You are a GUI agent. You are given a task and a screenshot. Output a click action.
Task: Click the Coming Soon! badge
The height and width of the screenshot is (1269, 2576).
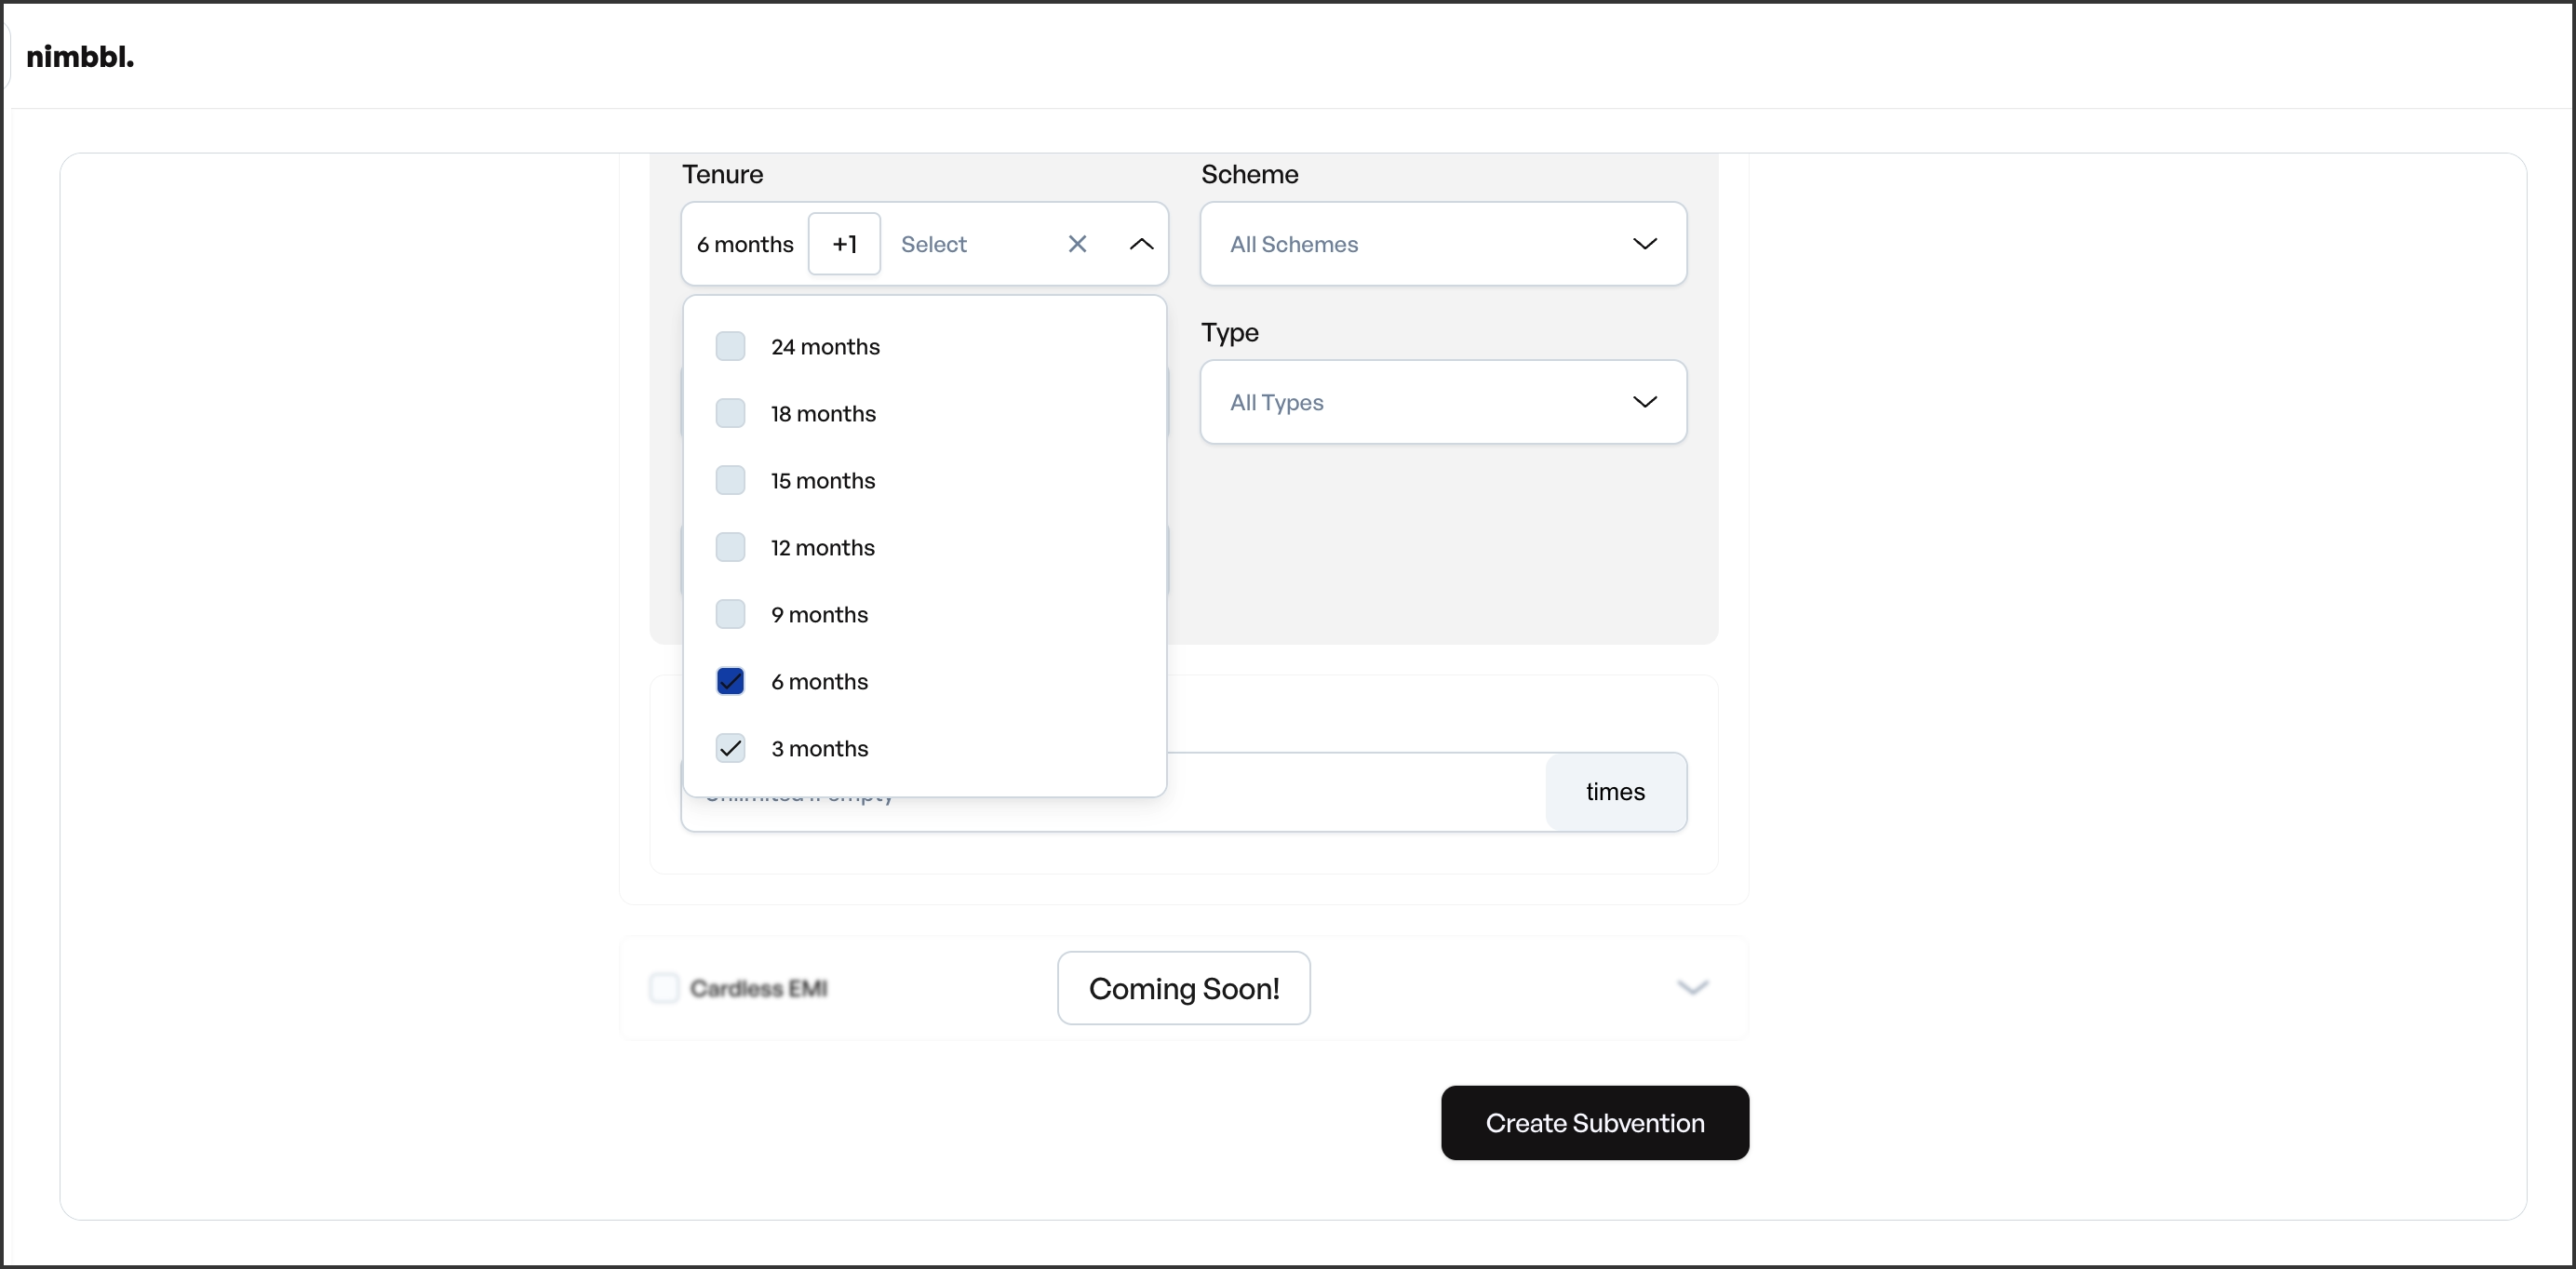[1184, 988]
